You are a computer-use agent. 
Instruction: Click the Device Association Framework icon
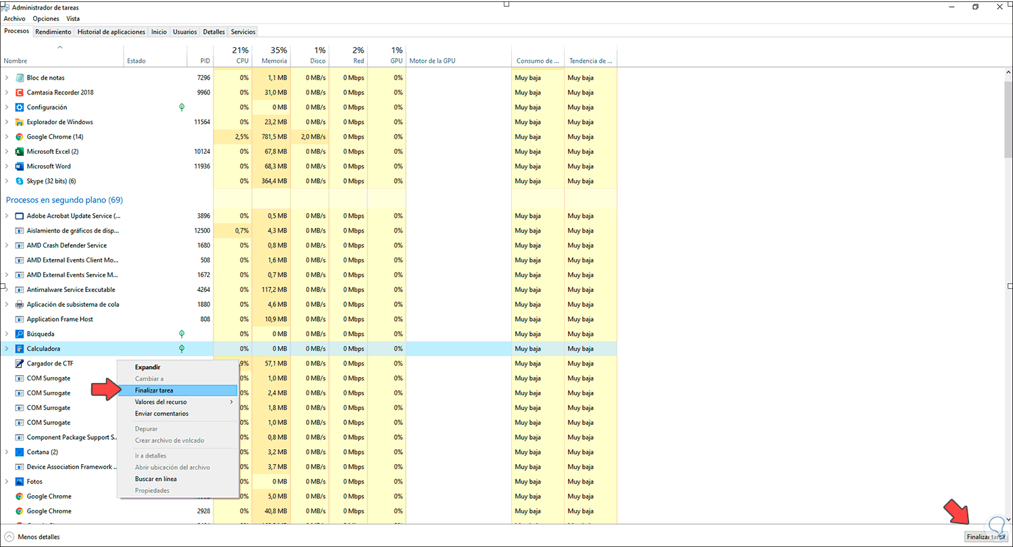pos(20,467)
